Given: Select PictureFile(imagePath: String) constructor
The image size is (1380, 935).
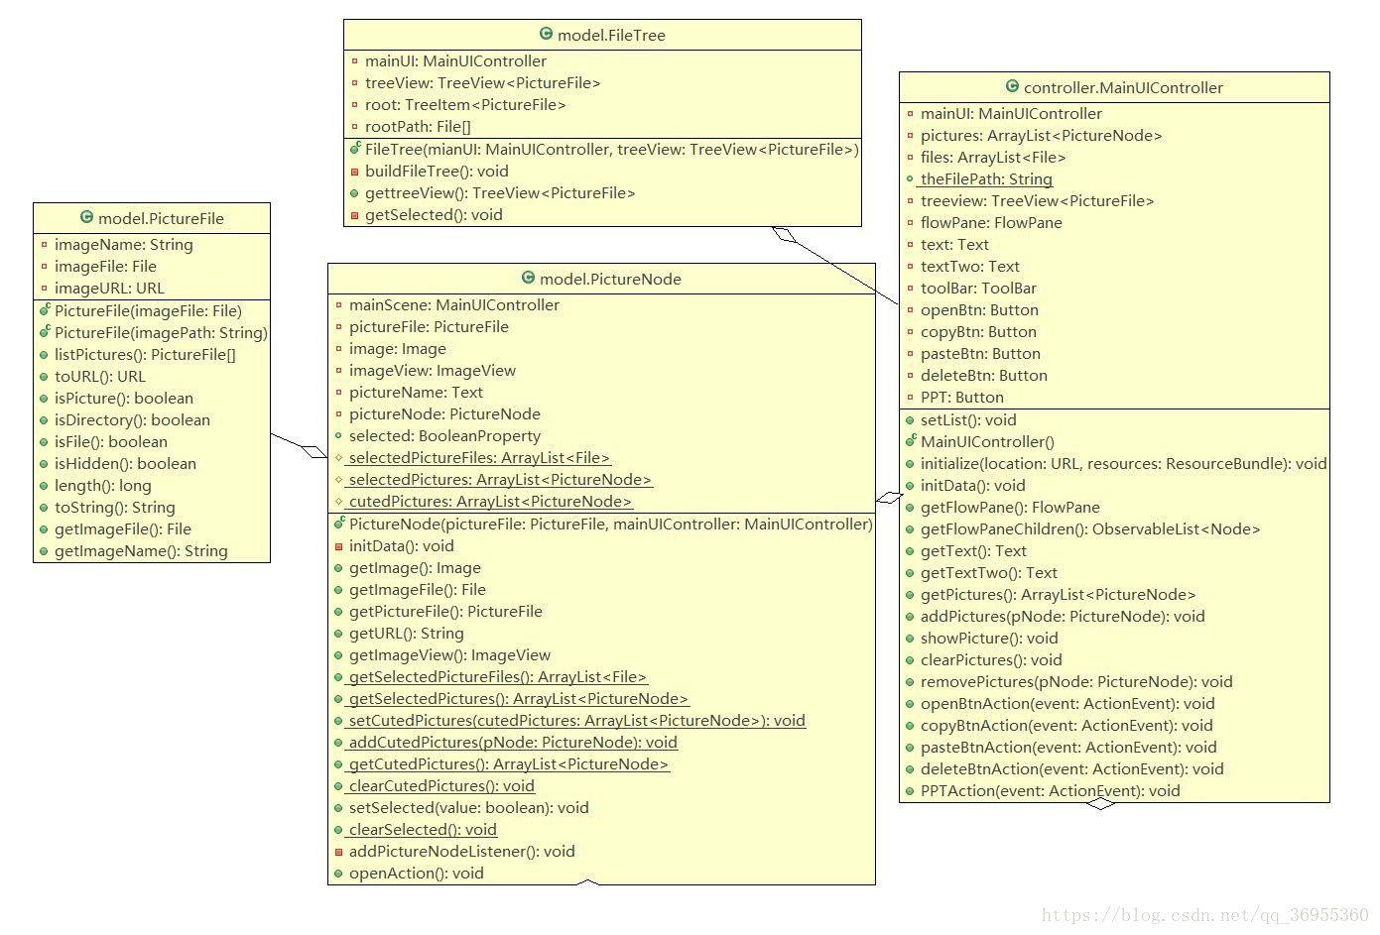Looking at the screenshot, I should pos(161,333).
